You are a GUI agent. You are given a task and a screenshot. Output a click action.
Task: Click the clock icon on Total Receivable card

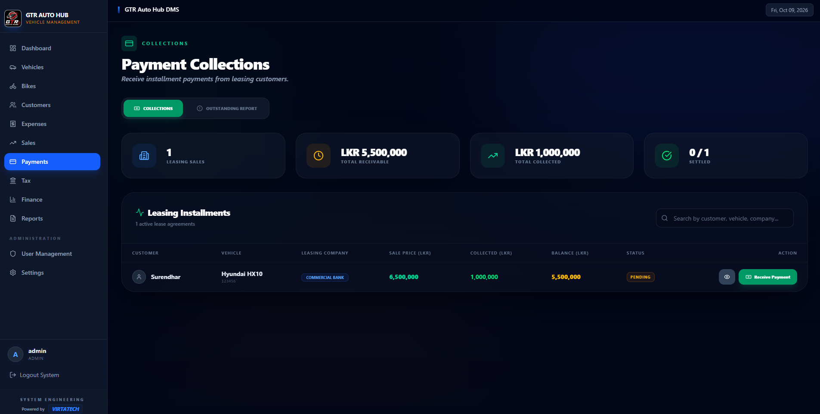point(319,156)
